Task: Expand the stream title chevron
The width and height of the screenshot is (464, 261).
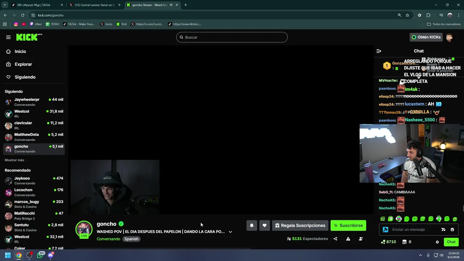Action: tap(230, 232)
